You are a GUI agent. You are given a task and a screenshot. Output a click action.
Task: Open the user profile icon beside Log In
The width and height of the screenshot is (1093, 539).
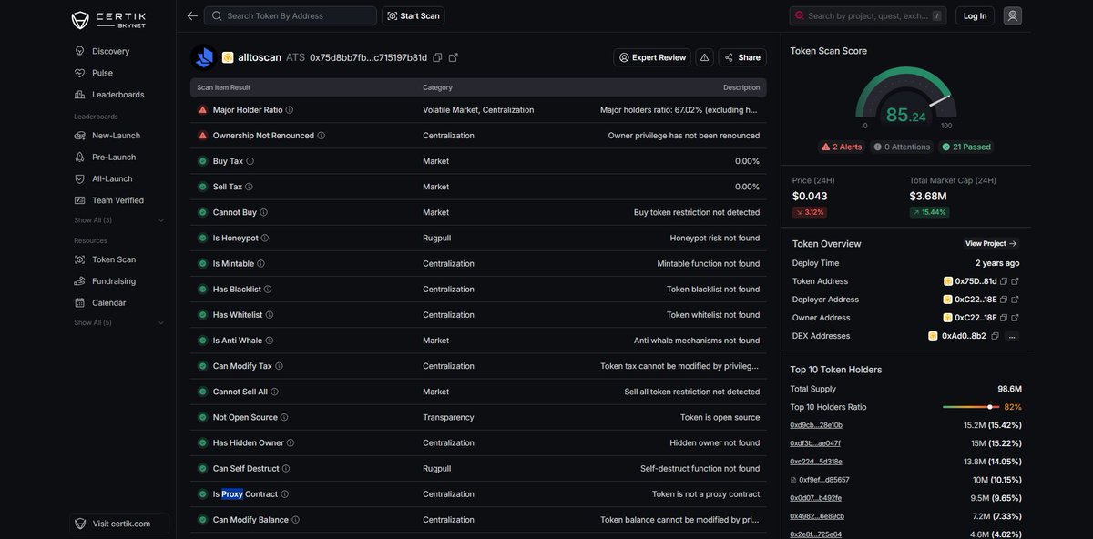pyautogui.click(x=1012, y=15)
